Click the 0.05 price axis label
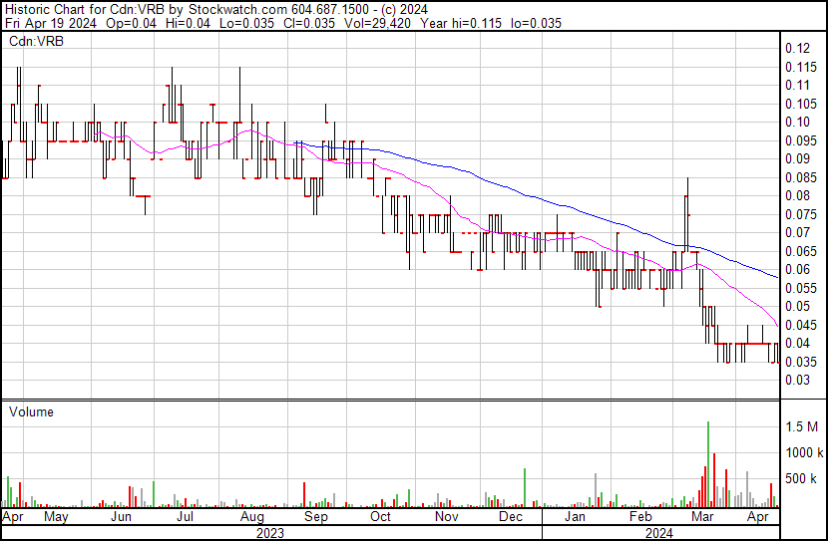This screenshot has height=541, width=828. 797,306
